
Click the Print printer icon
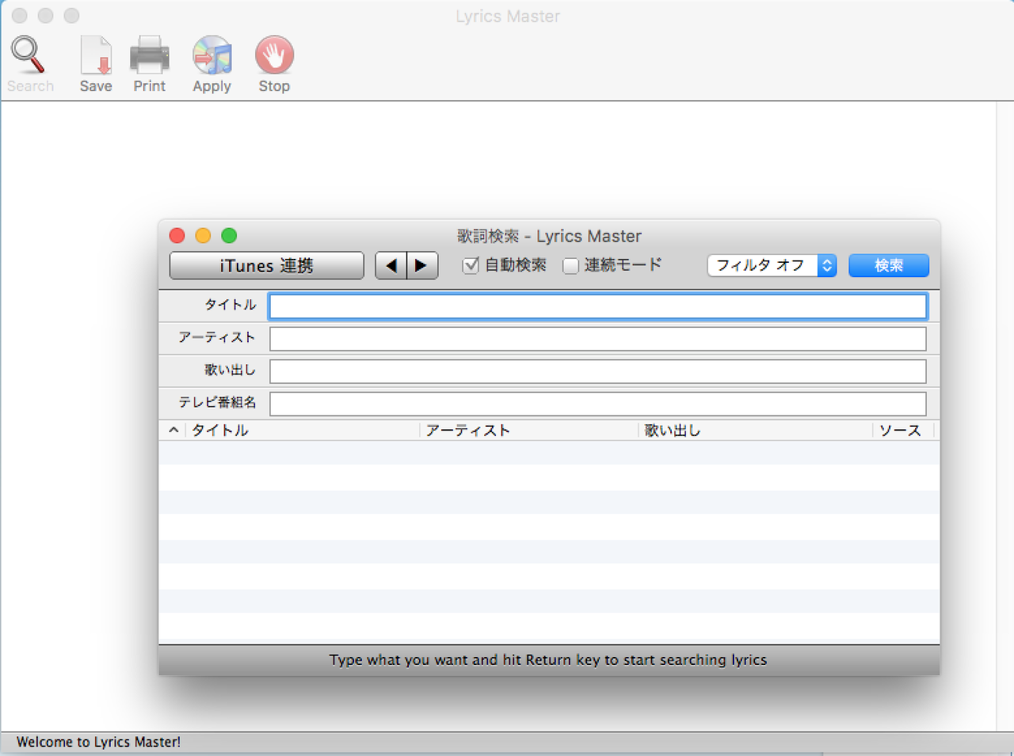pyautogui.click(x=149, y=55)
